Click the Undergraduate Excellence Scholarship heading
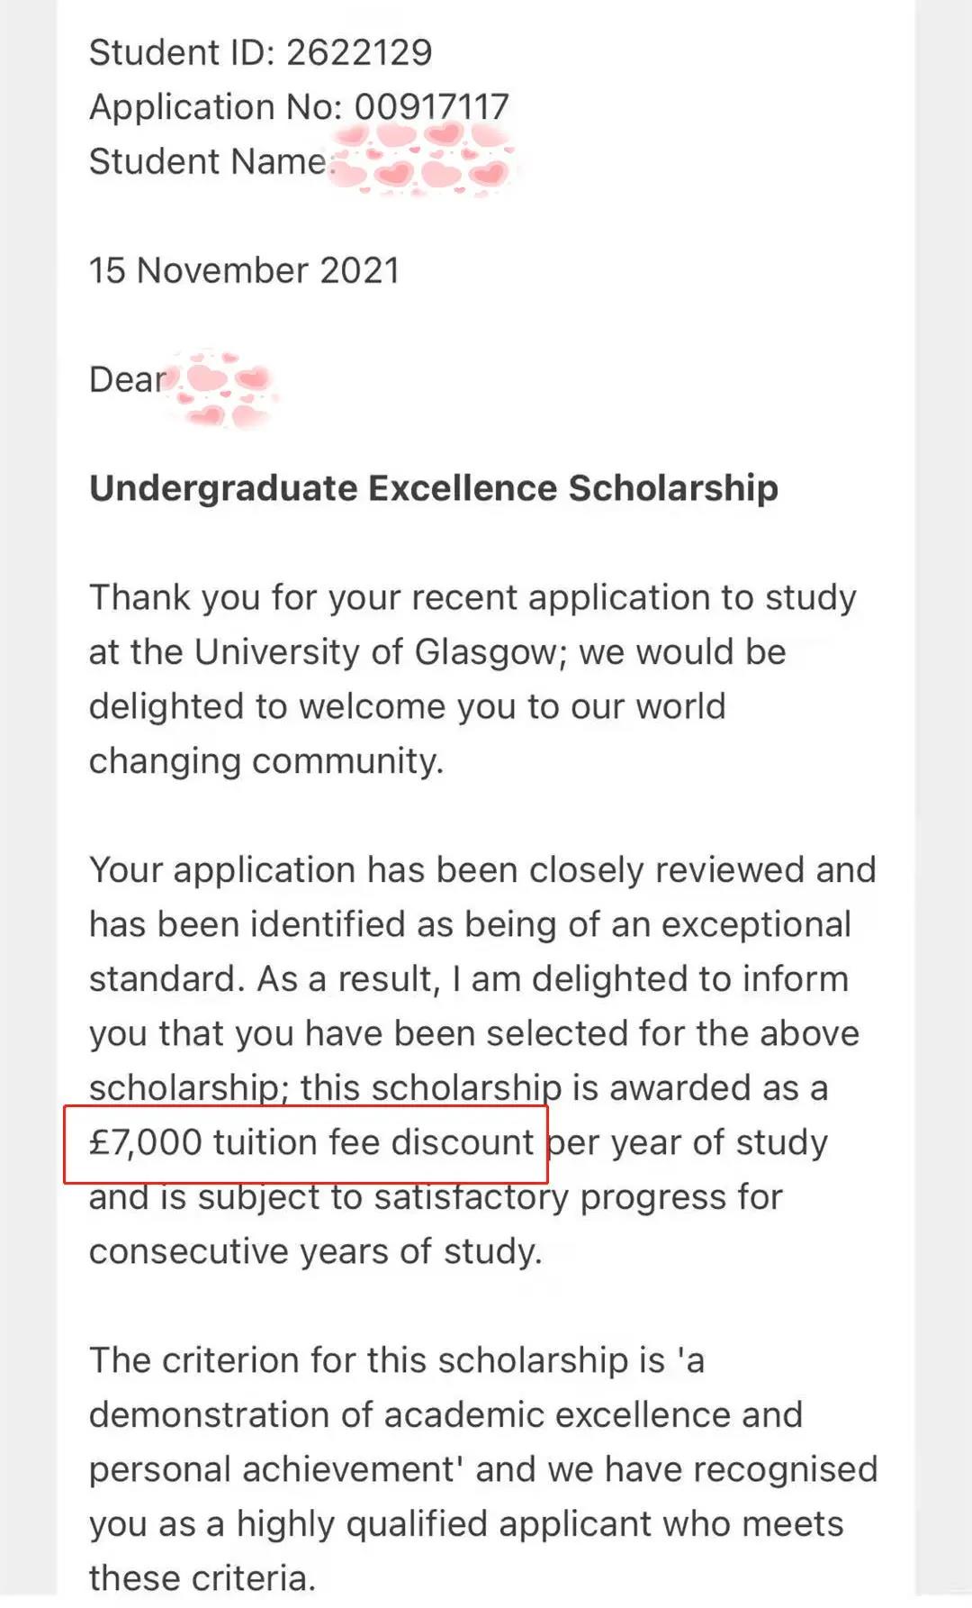This screenshot has height=1608, width=972. pos(434,488)
